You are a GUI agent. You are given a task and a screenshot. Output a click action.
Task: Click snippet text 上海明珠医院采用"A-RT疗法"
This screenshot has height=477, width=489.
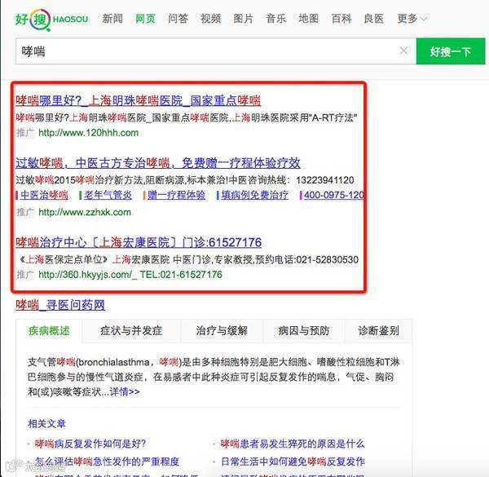[x=295, y=118]
